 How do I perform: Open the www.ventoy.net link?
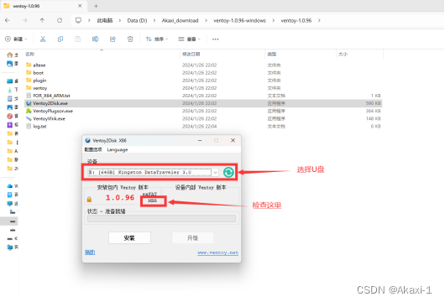click(x=217, y=253)
